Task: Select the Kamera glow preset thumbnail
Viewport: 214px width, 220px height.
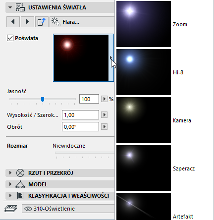Action: [x=144, y=120]
